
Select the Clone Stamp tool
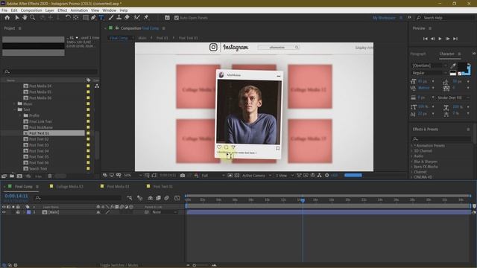coord(119,18)
